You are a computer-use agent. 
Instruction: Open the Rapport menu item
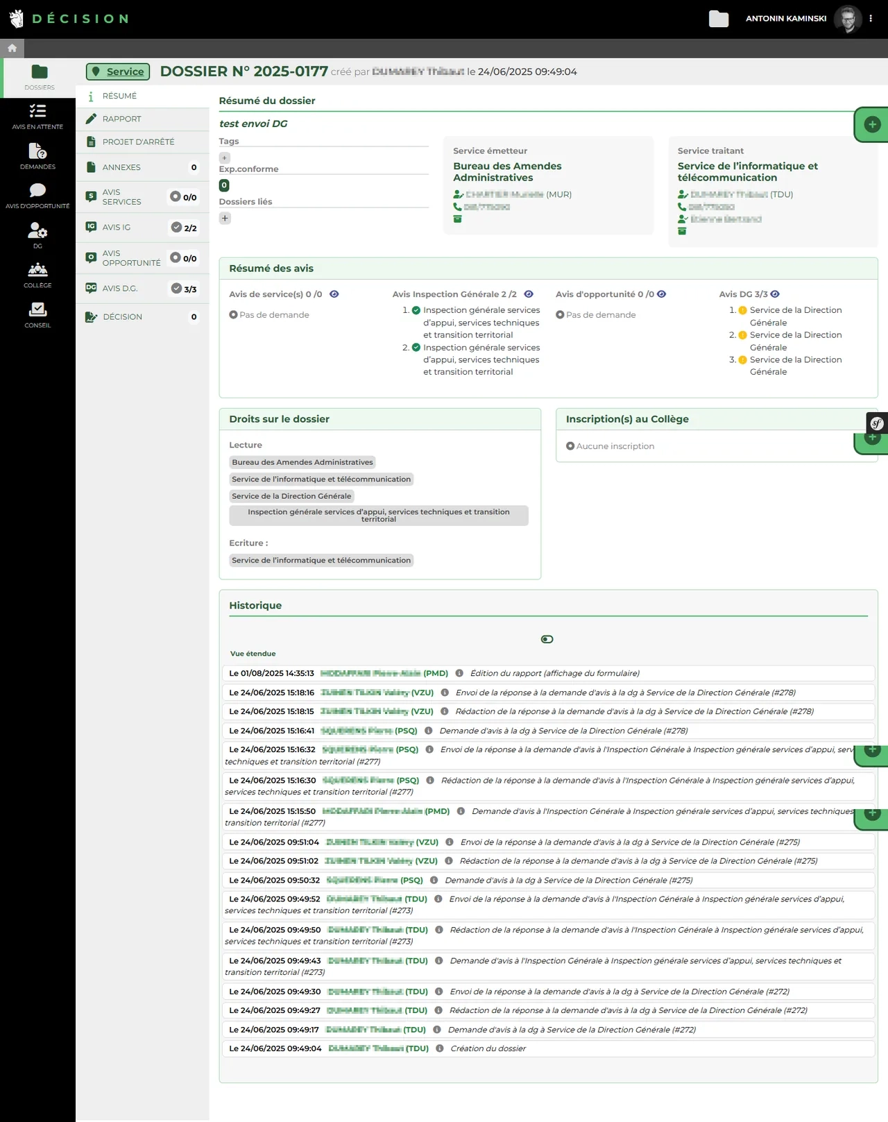coord(142,119)
